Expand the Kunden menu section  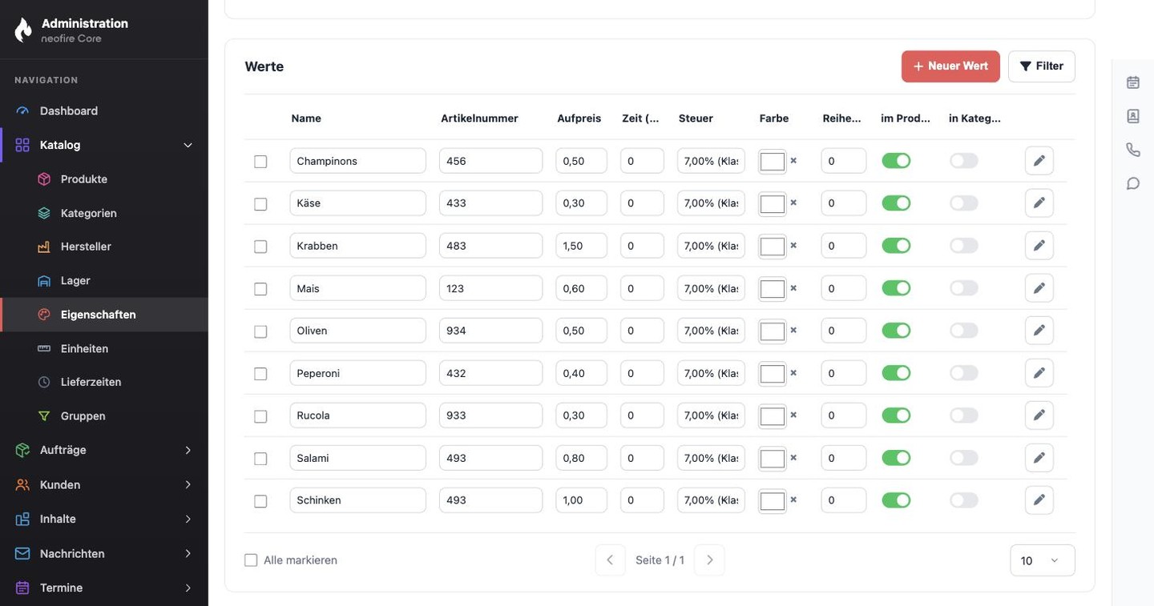coord(104,485)
